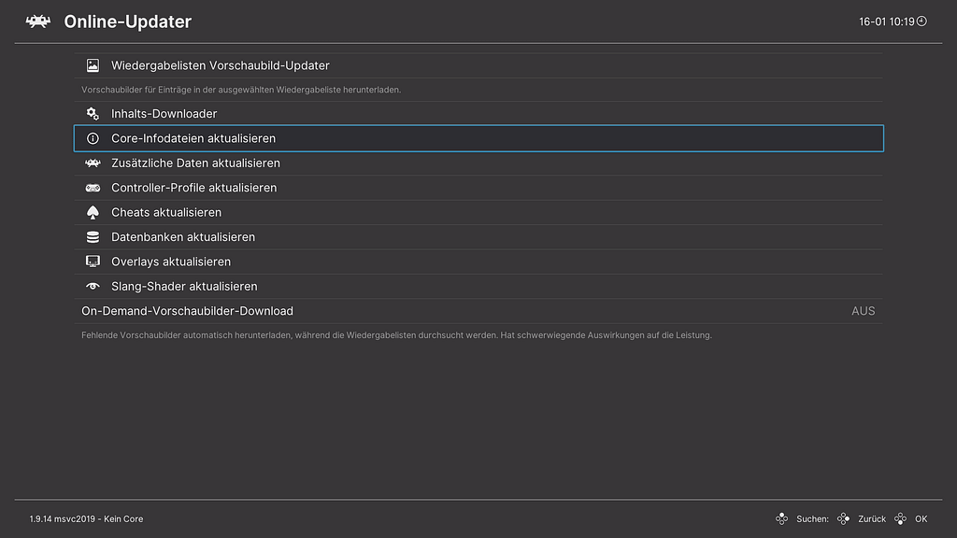The height and width of the screenshot is (538, 957).
Task: Click the clock icon next to time
Action: pyautogui.click(x=921, y=21)
